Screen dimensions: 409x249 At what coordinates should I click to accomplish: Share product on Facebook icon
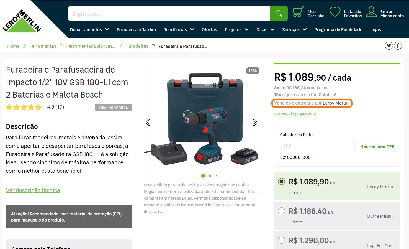pyautogui.click(x=398, y=45)
